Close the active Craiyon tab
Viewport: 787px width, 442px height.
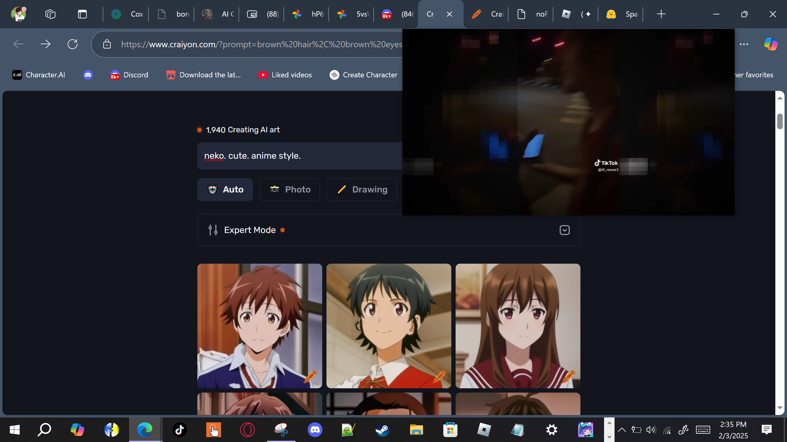pos(449,14)
